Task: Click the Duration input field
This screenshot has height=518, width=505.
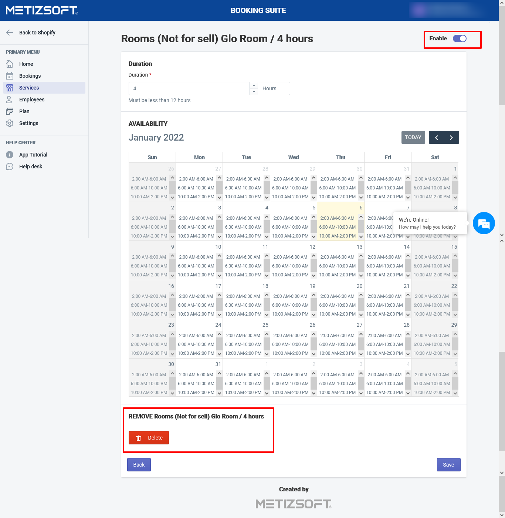Action: point(189,88)
